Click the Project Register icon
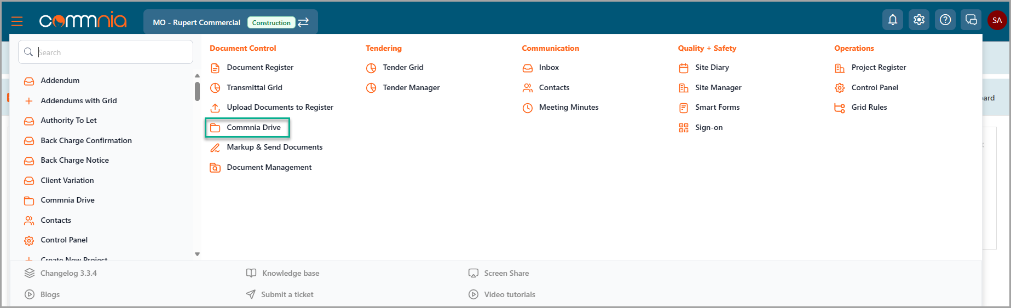1011x308 pixels. 840,68
